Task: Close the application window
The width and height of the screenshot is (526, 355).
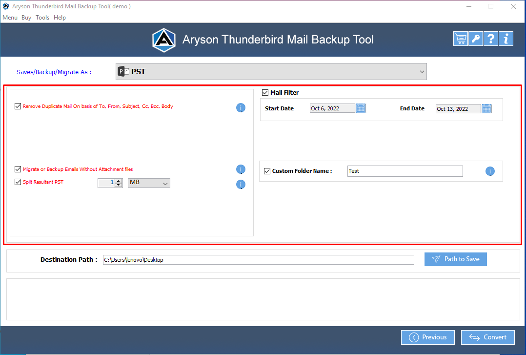Action: (x=513, y=6)
